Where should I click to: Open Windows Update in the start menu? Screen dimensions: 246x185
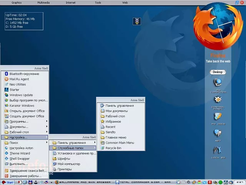[21, 95]
